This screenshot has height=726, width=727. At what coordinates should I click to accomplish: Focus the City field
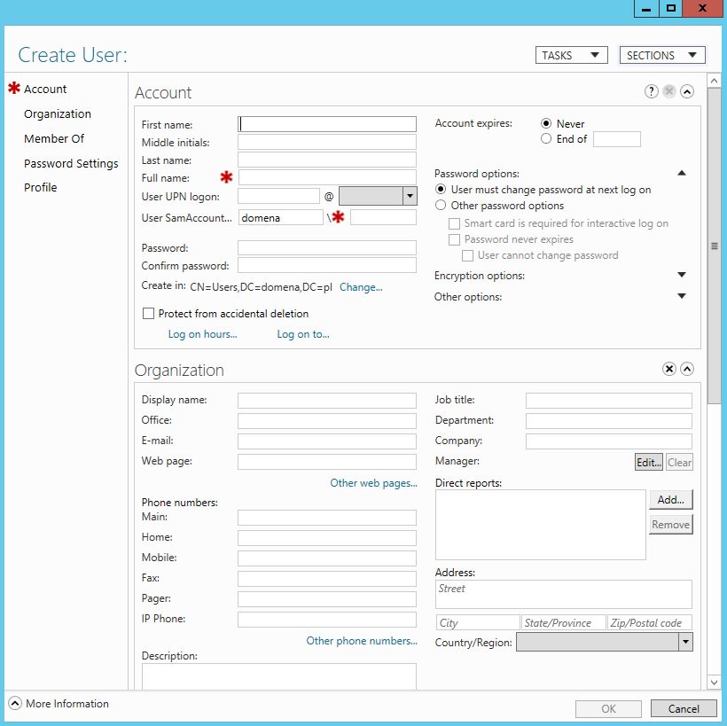click(x=478, y=622)
